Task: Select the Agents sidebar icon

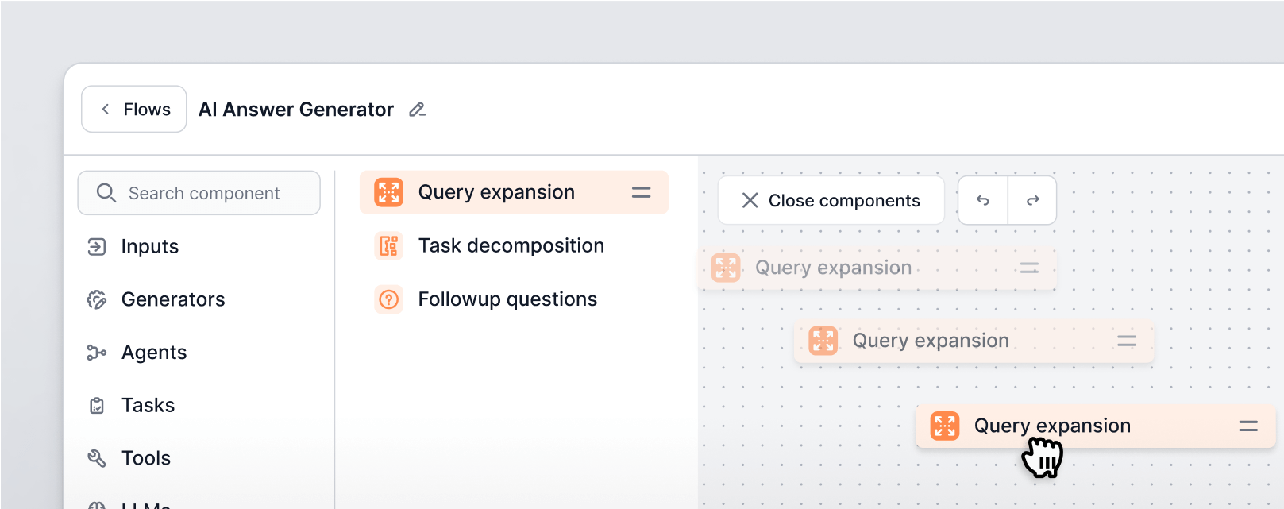Action: click(x=96, y=352)
